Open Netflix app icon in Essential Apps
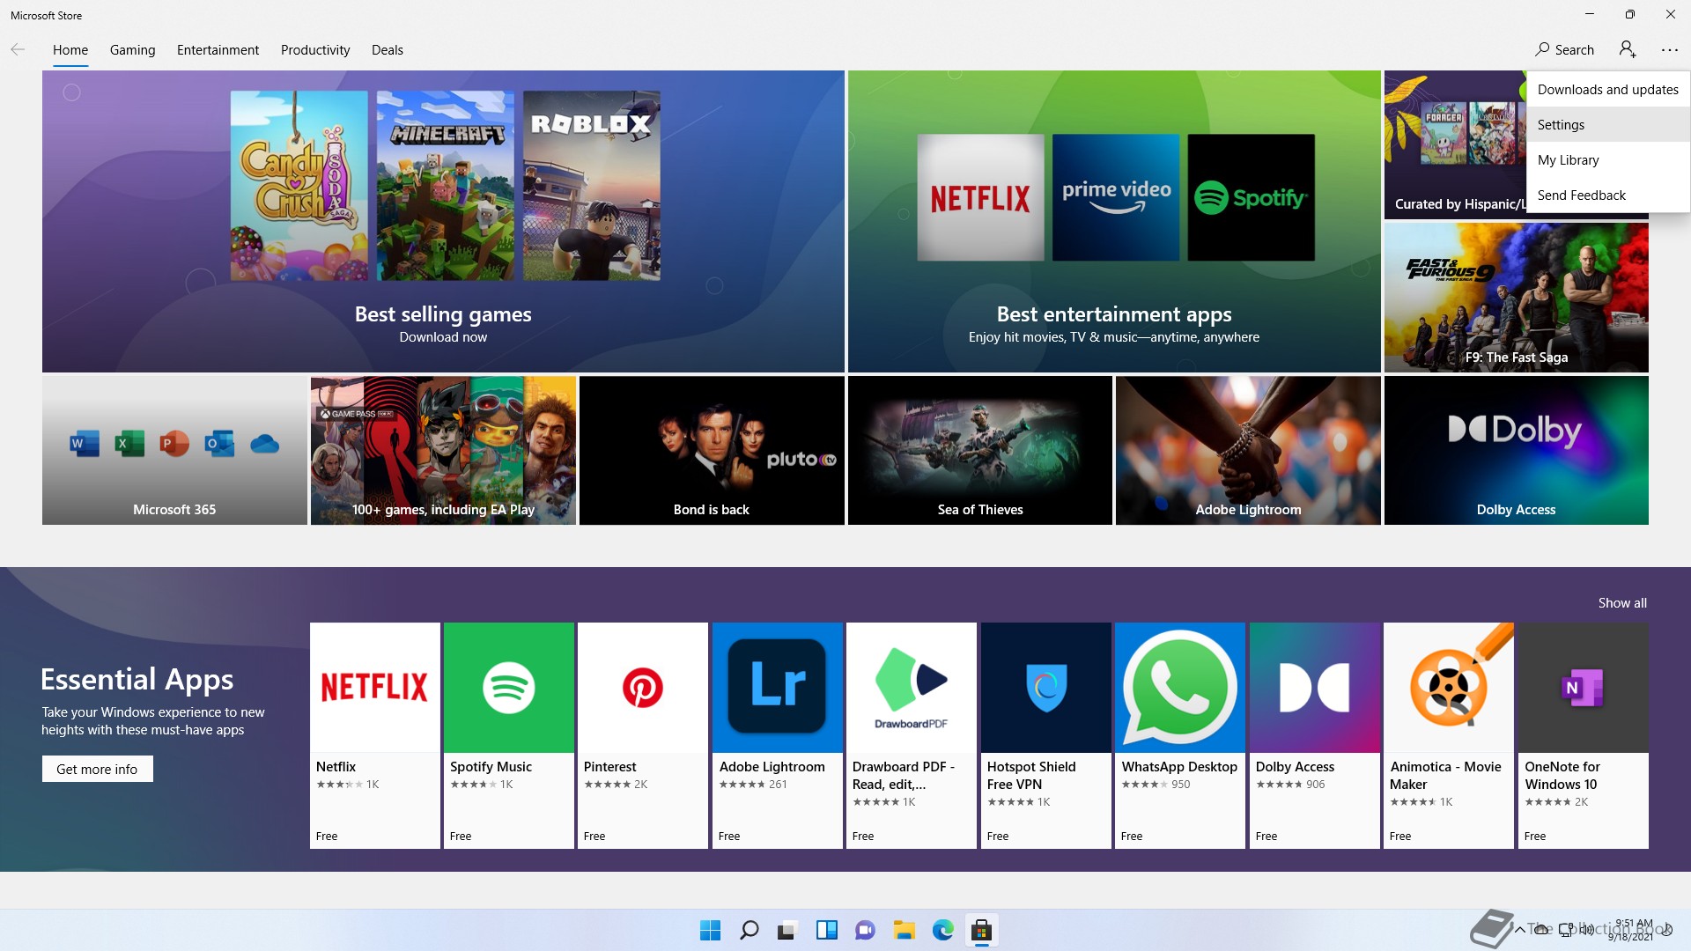1691x951 pixels. [x=375, y=688]
